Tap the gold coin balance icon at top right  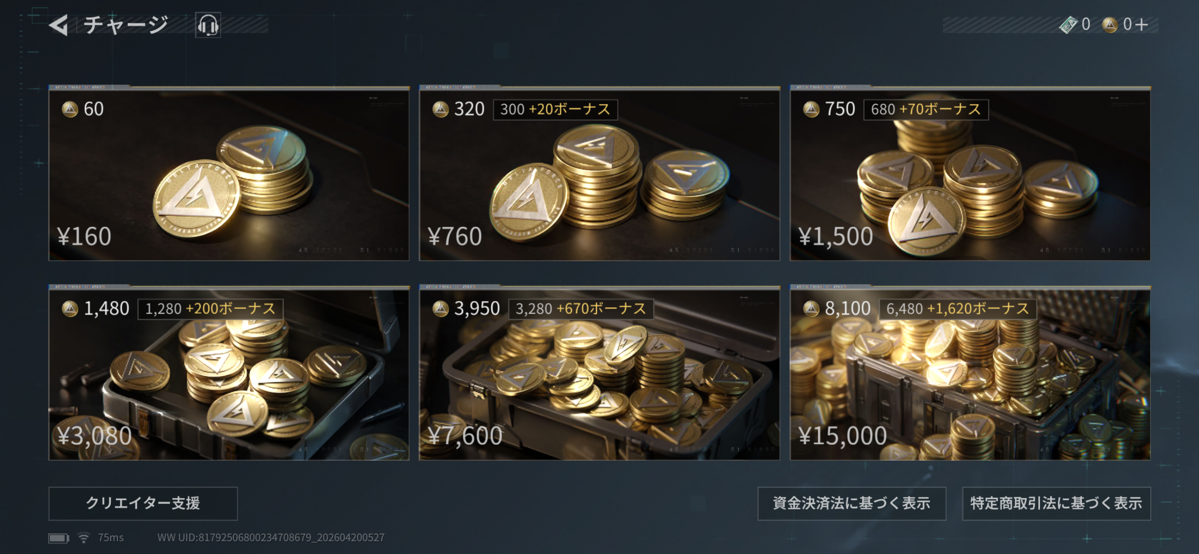click(1110, 25)
